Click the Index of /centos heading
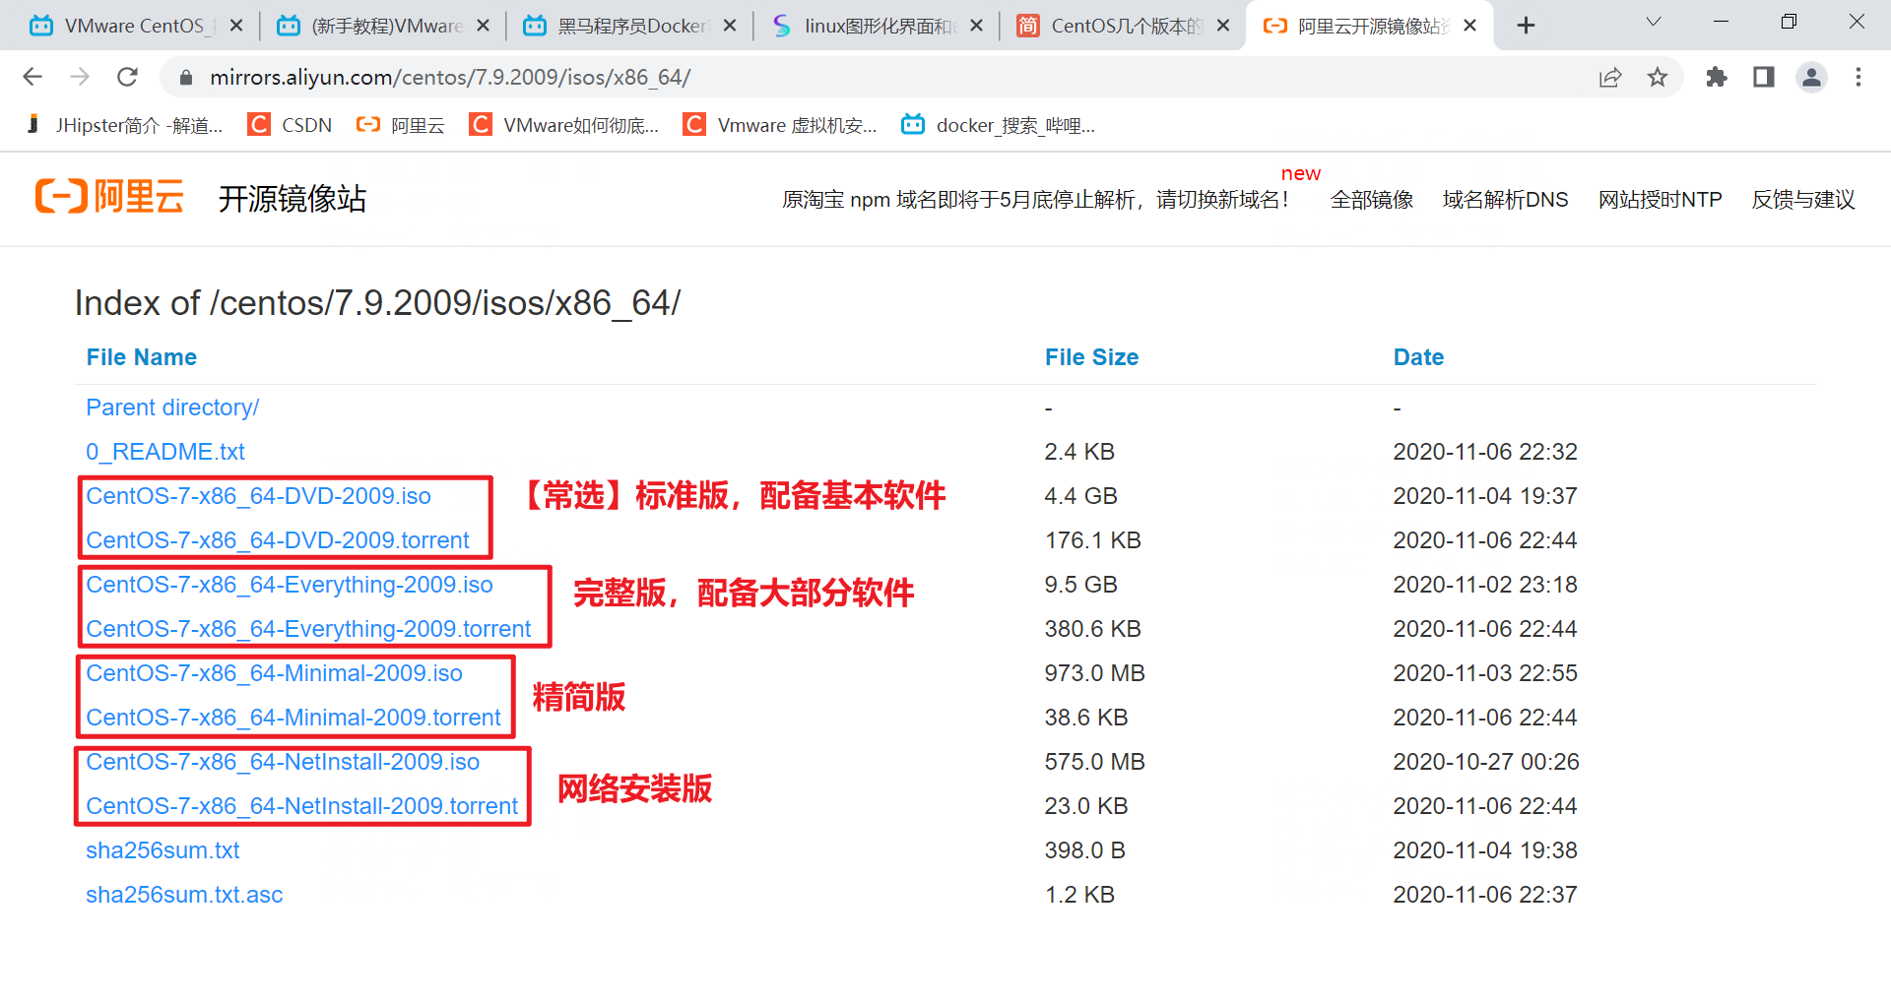This screenshot has width=1891, height=1004. coord(377,303)
